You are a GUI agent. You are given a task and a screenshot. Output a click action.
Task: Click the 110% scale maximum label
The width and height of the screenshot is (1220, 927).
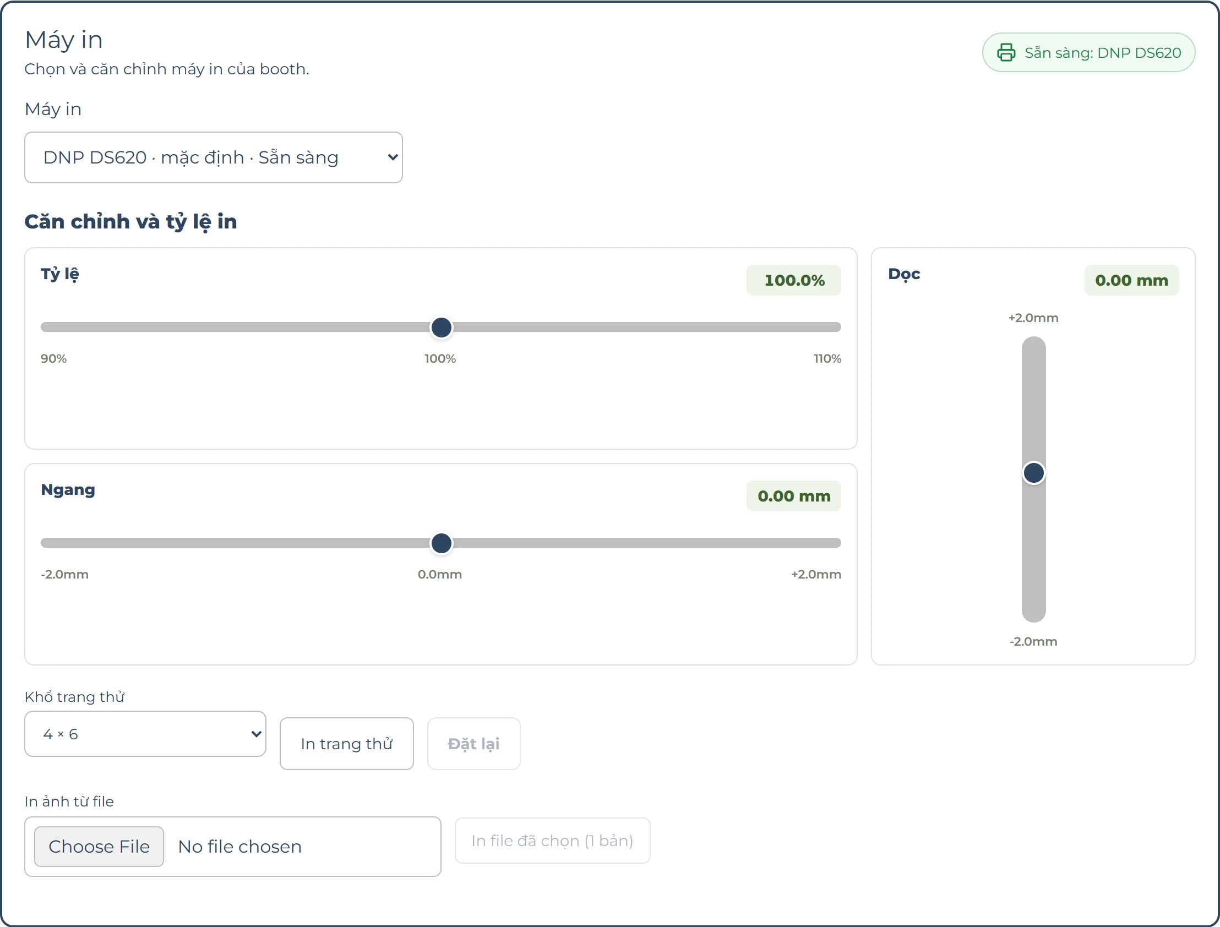pos(827,359)
